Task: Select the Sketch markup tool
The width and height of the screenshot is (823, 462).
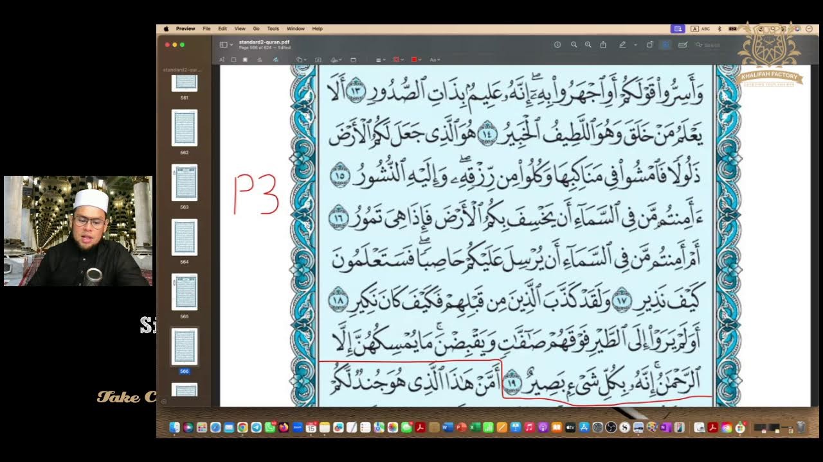Action: [x=260, y=60]
